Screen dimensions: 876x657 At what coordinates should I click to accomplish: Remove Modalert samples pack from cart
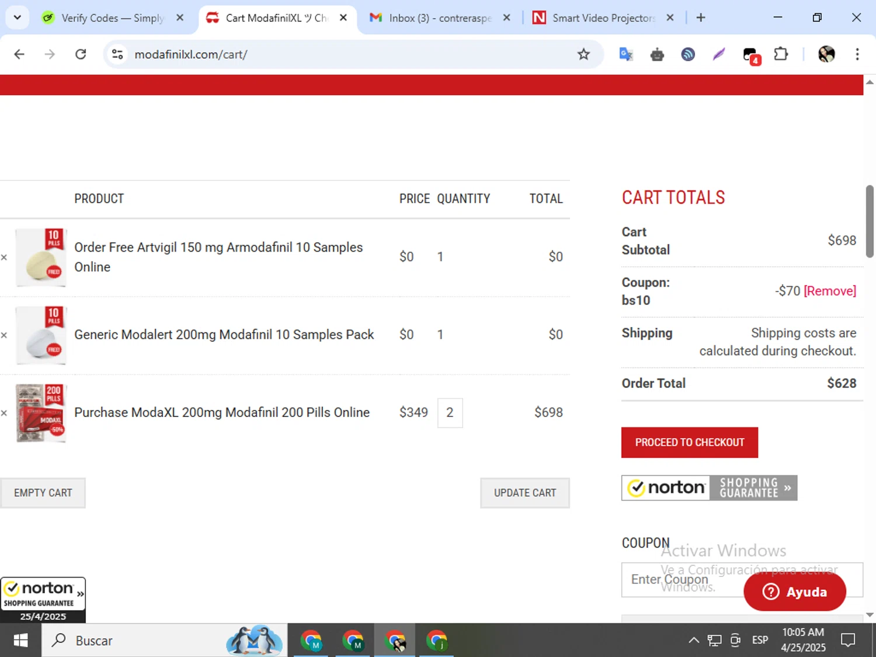4,335
